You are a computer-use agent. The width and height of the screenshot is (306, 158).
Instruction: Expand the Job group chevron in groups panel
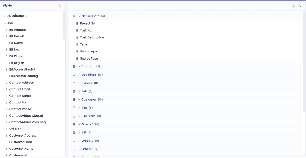tap(79, 91)
